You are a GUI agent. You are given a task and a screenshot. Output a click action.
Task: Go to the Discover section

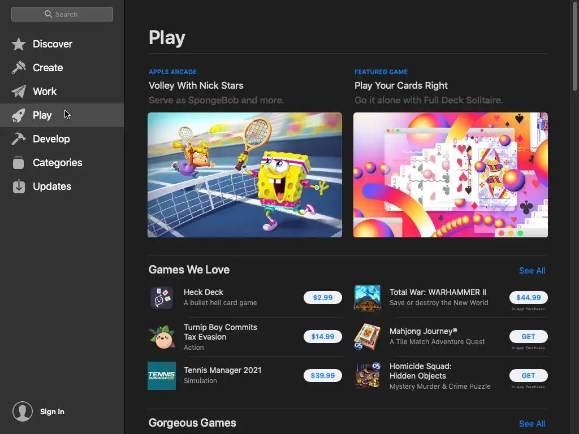point(62,44)
